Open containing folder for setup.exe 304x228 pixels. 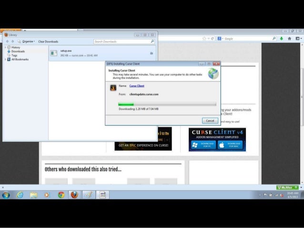[152, 53]
